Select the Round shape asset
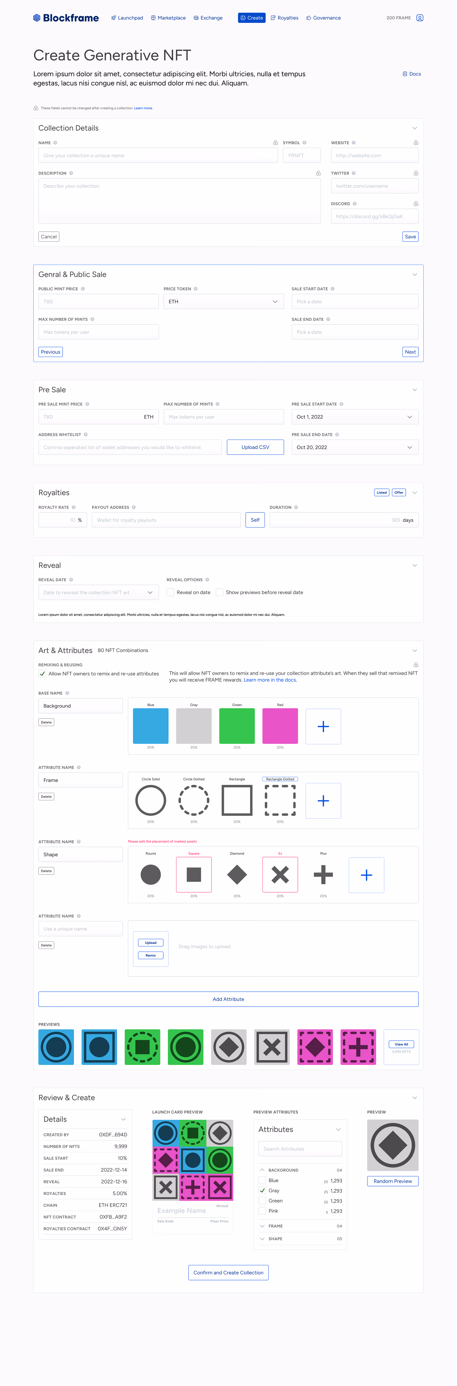This screenshot has height=1386, width=457. coord(151,875)
